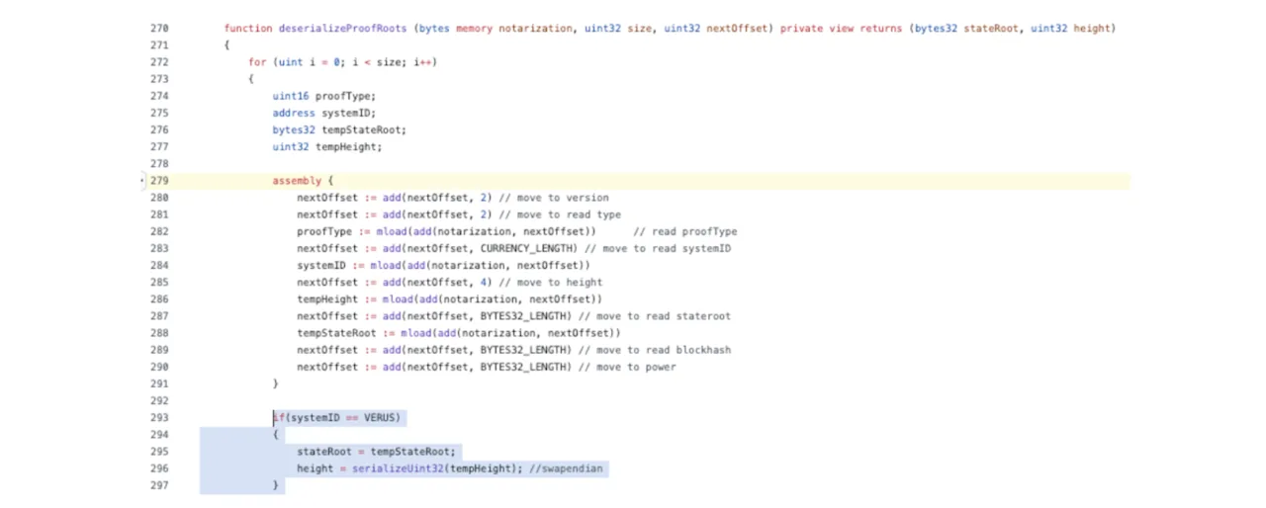This screenshot has width=1266, height=508.
Task: Click the 'tempStateRoot := mload(...)' statement
Action: point(459,333)
